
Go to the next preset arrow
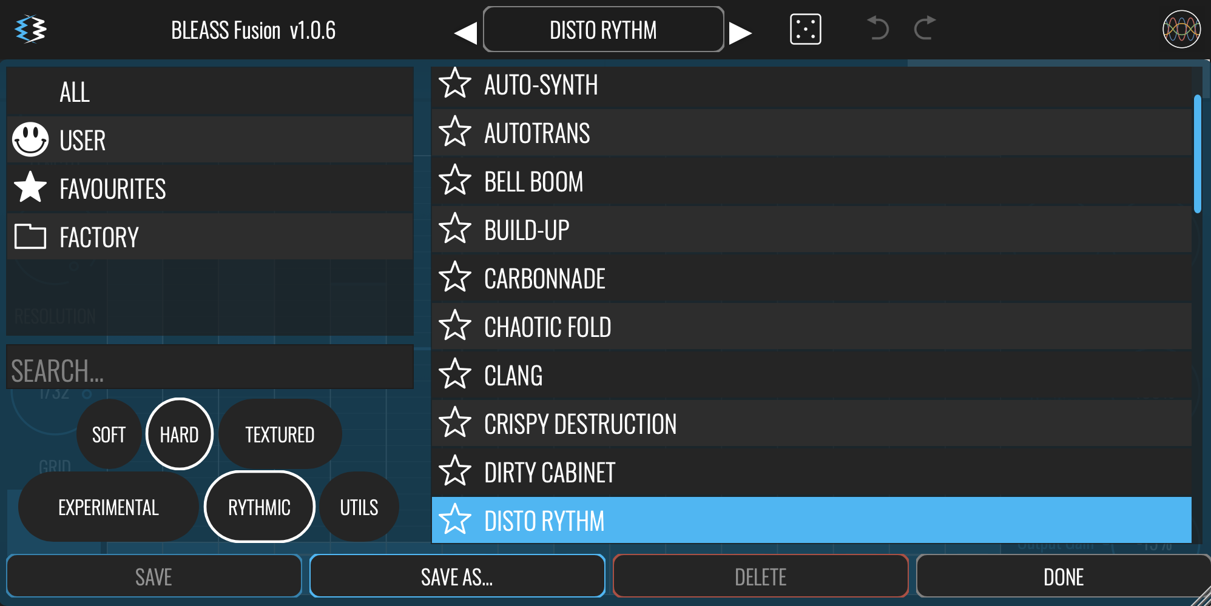(740, 33)
